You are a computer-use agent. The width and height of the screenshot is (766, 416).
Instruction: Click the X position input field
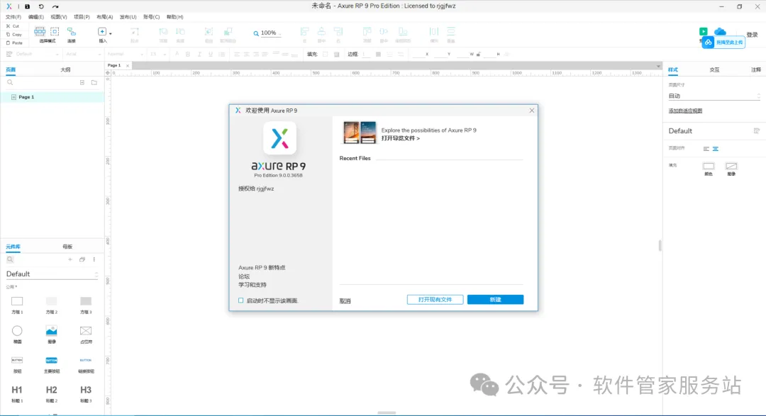pos(419,54)
